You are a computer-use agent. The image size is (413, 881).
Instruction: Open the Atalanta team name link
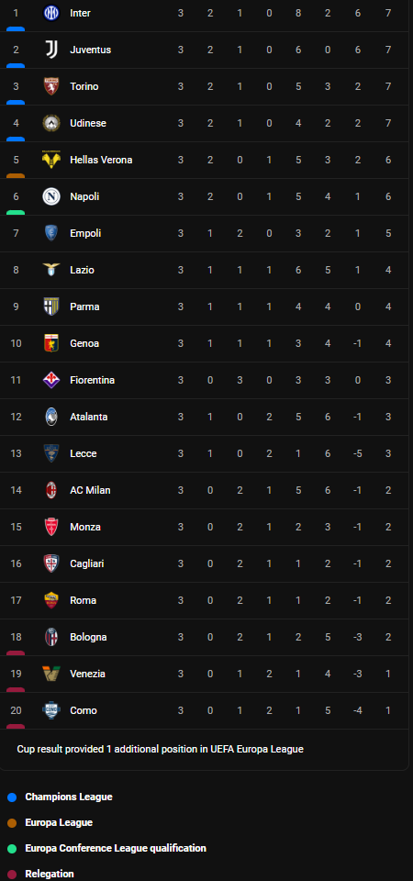(89, 417)
